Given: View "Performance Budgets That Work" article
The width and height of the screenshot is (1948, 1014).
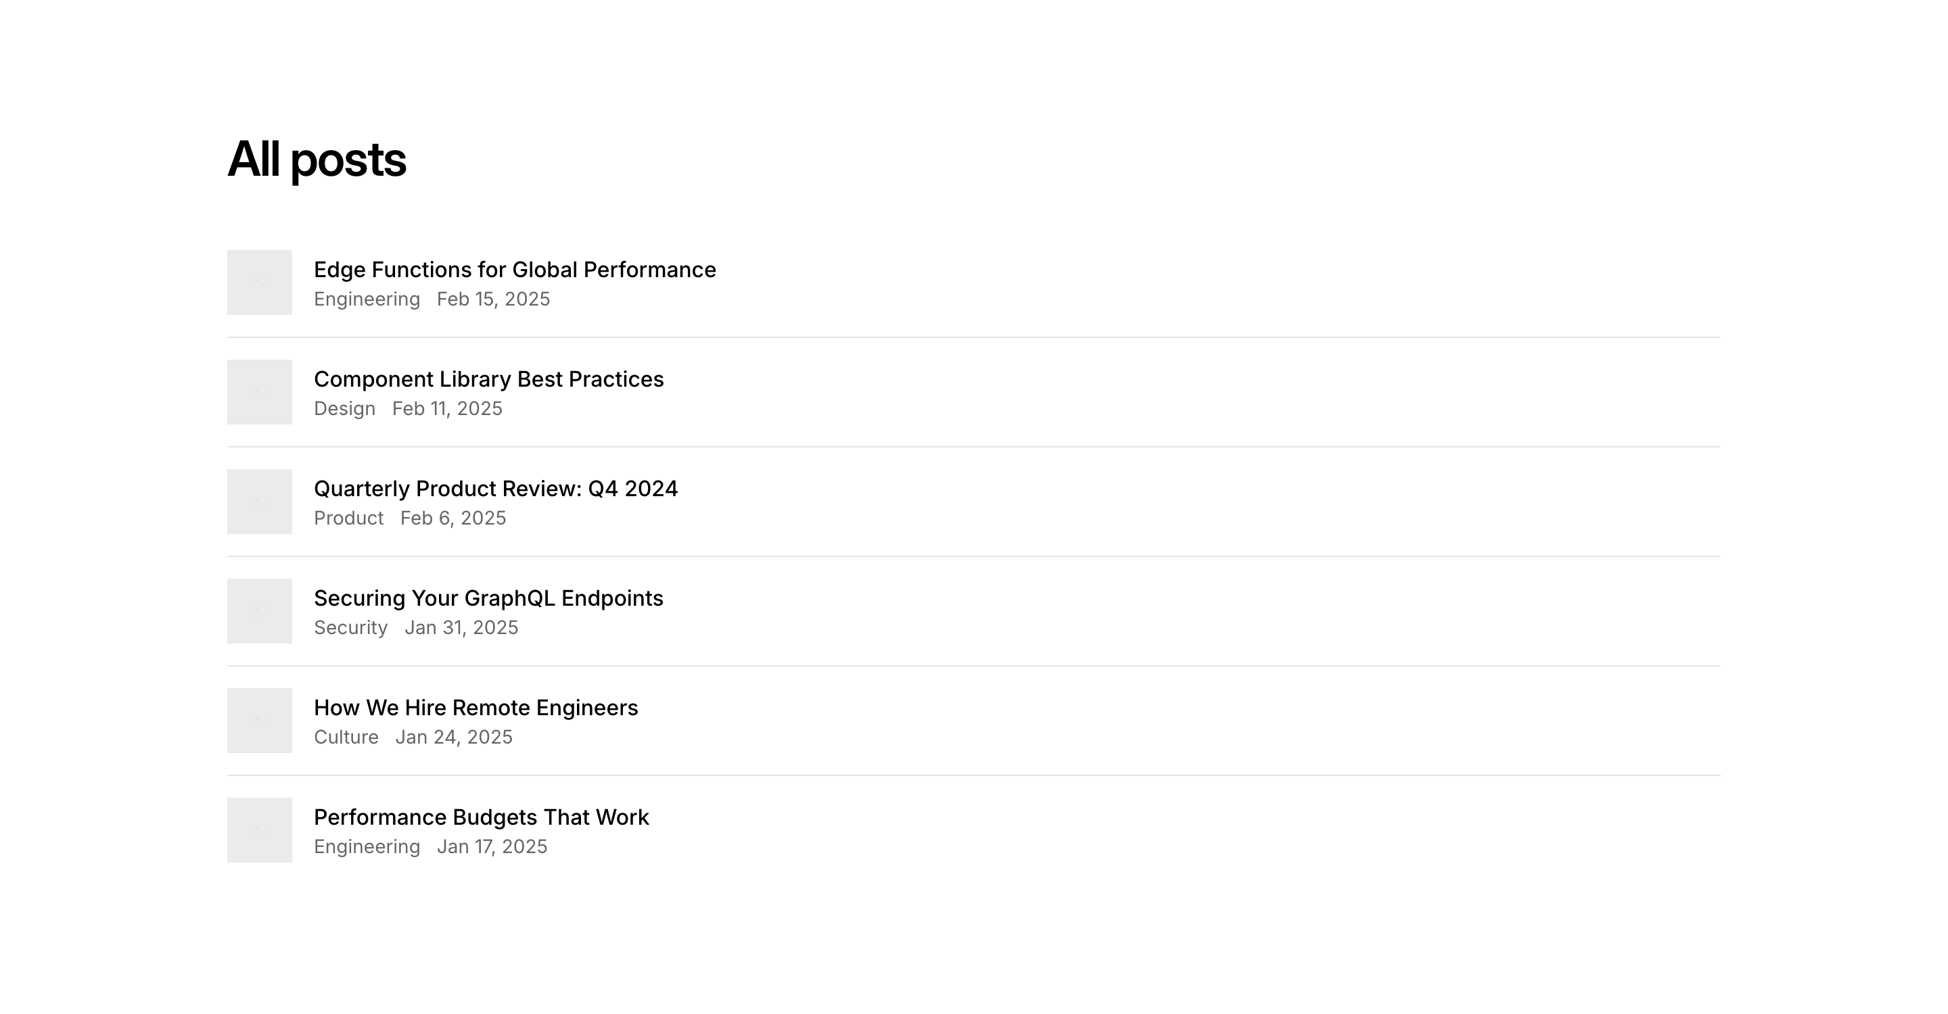Looking at the screenshot, I should pyautogui.click(x=481, y=817).
